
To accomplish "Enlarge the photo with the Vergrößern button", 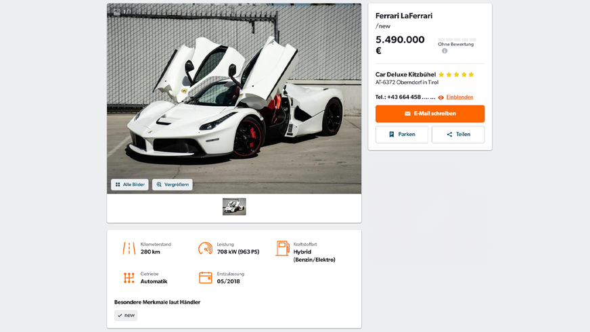I will pyautogui.click(x=173, y=185).
